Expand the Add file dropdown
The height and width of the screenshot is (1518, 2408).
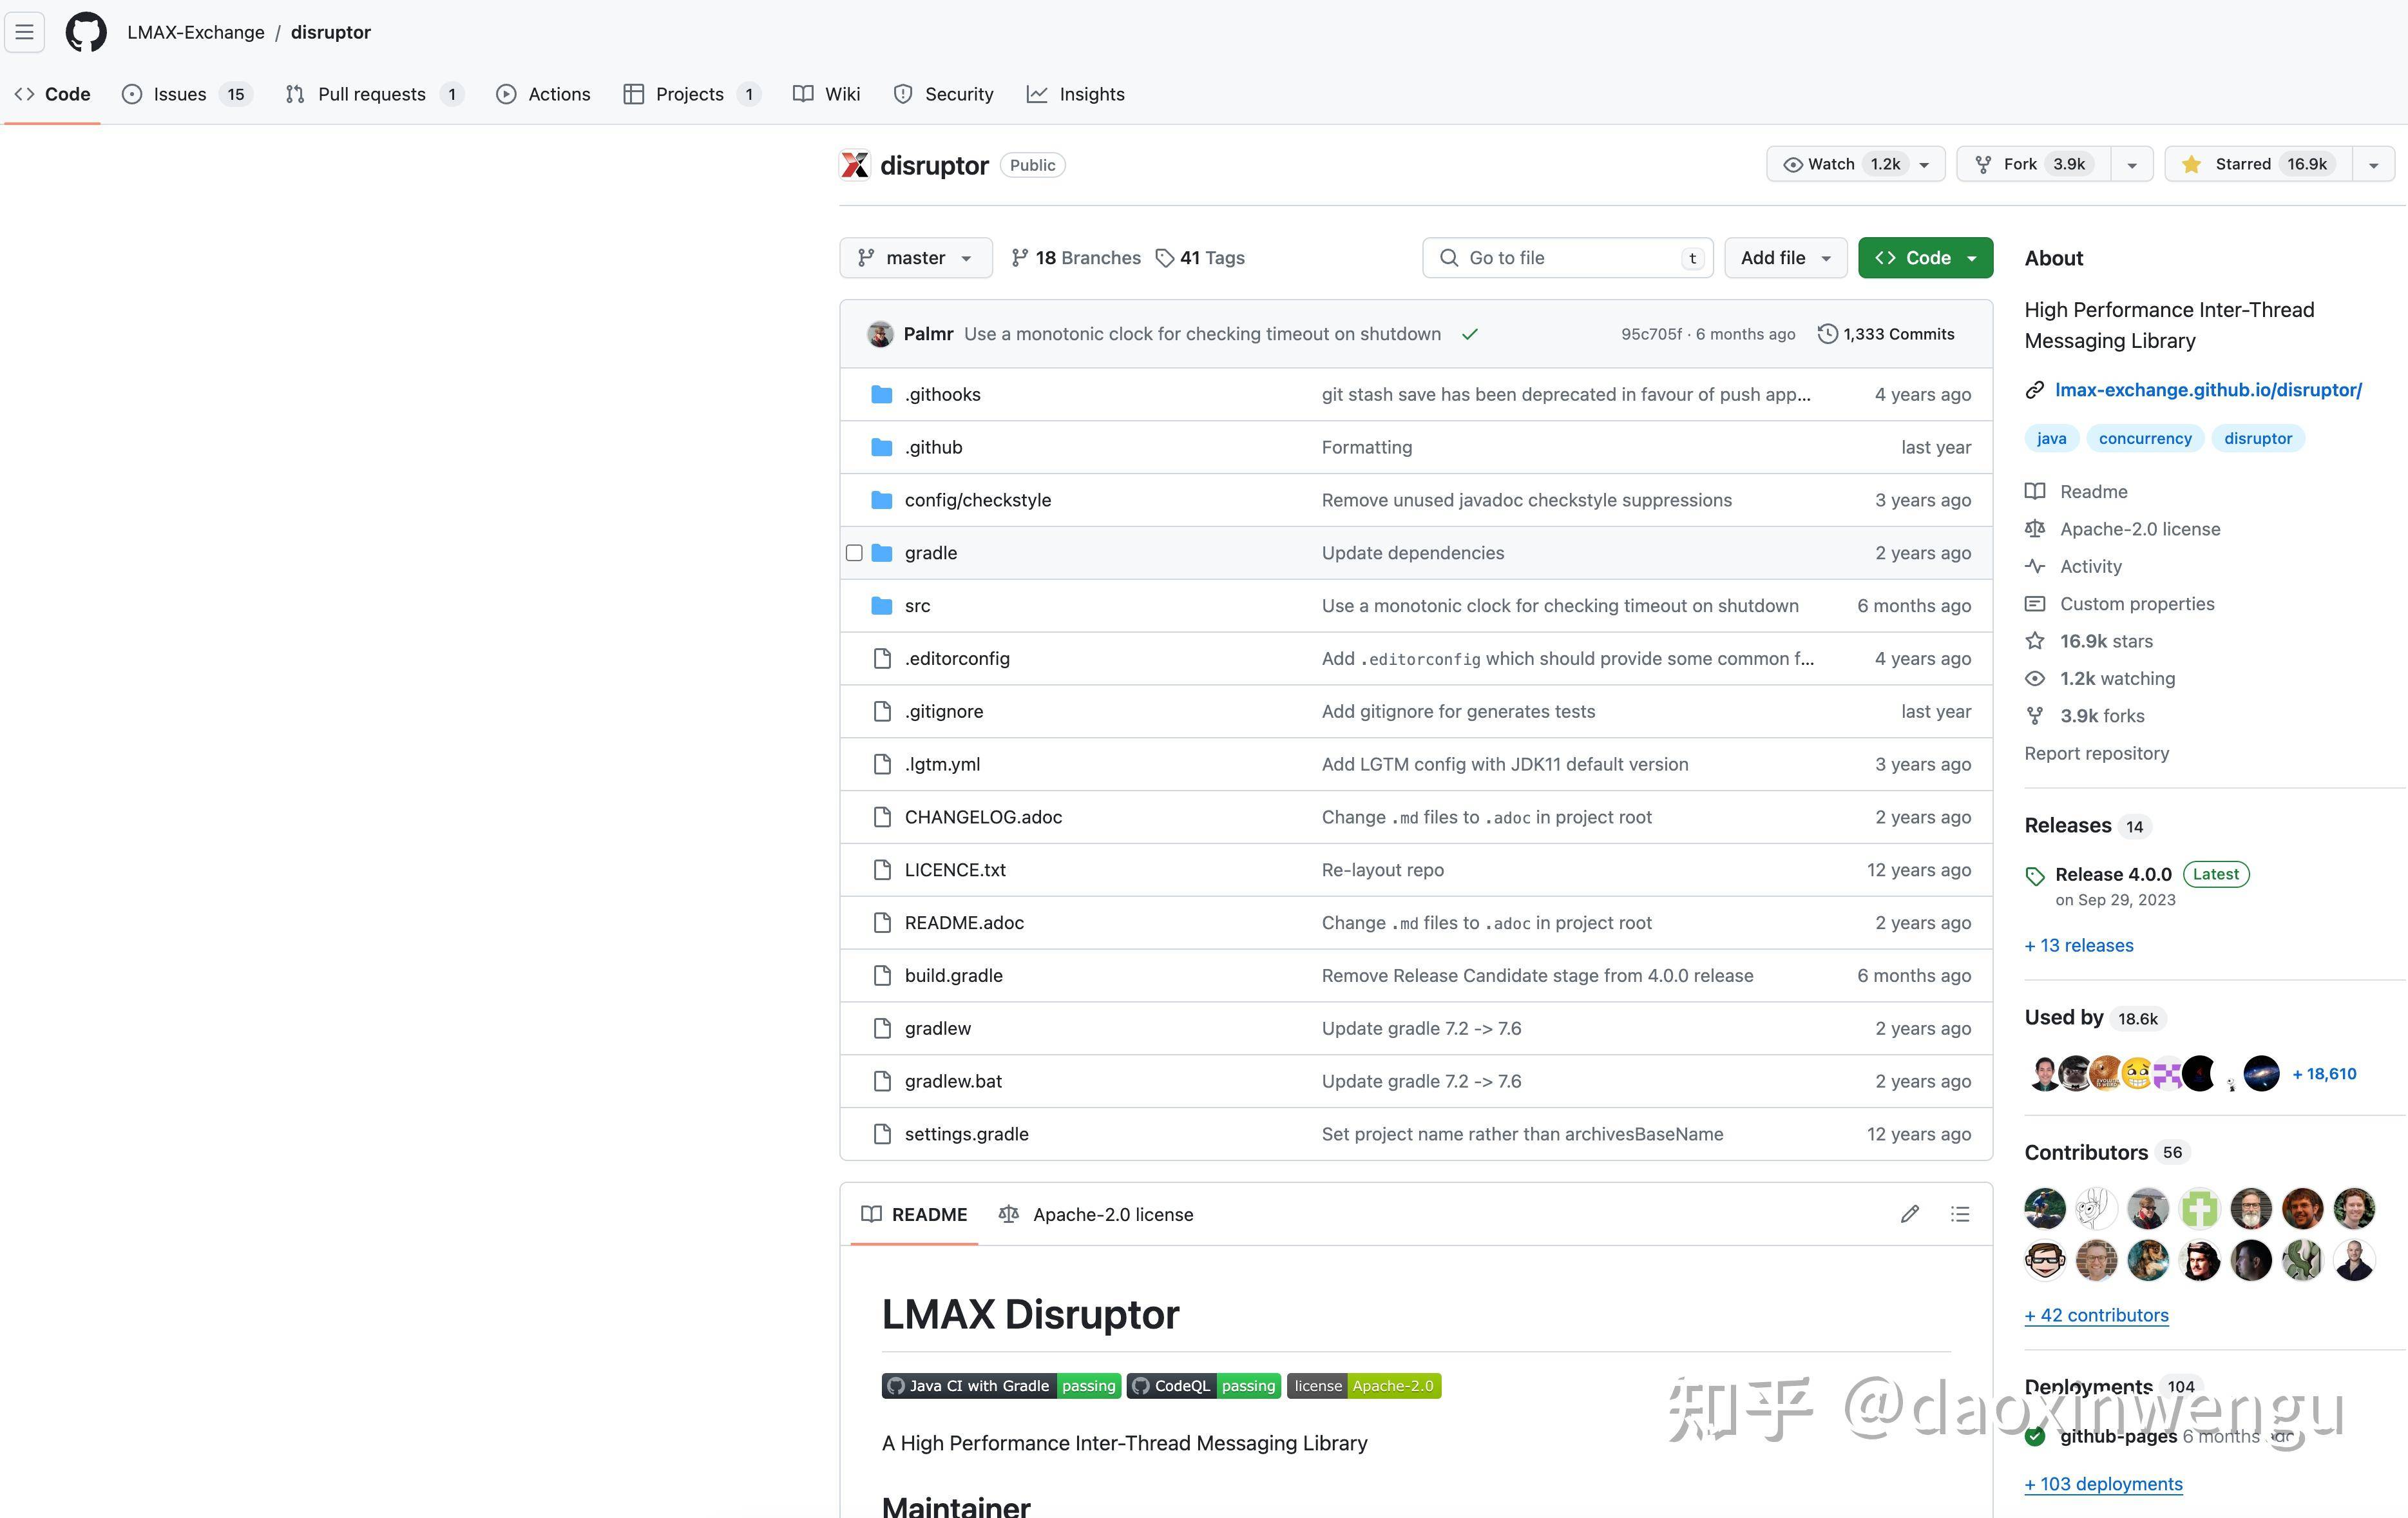tap(1786, 258)
